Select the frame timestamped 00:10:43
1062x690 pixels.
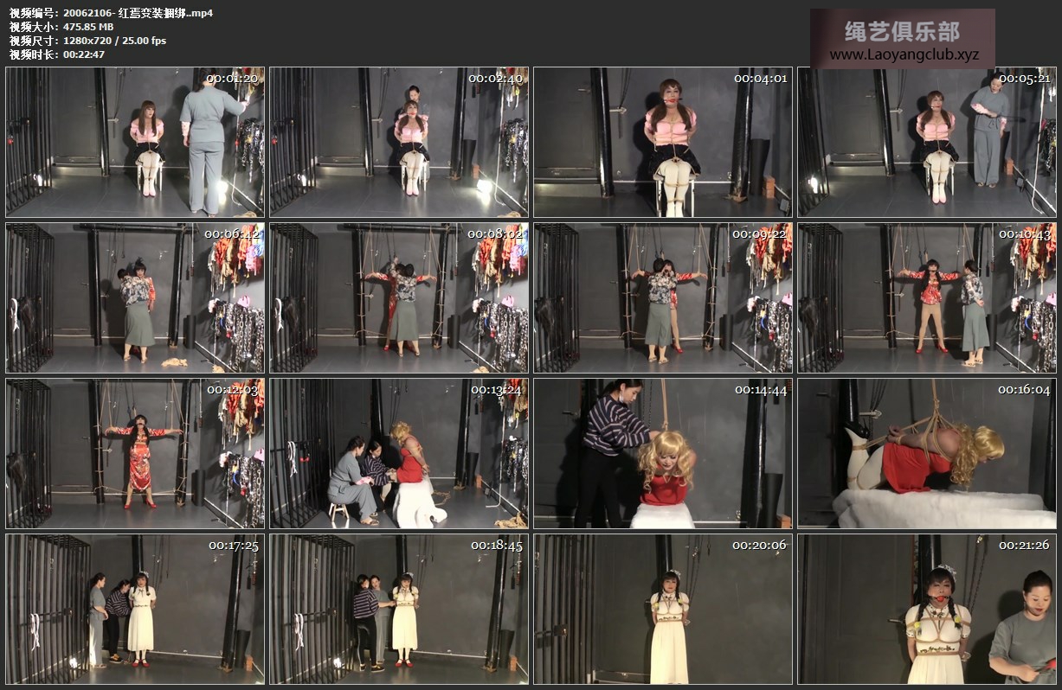click(927, 297)
